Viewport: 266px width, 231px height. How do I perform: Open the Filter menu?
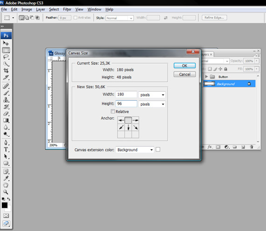point(67,9)
